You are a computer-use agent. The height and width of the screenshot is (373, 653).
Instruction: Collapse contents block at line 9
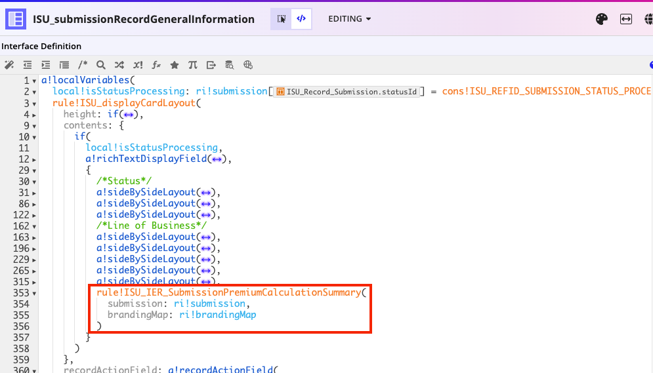pos(34,127)
